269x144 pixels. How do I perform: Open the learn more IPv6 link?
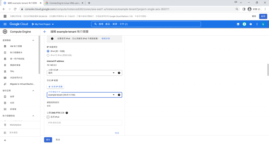(106, 39)
